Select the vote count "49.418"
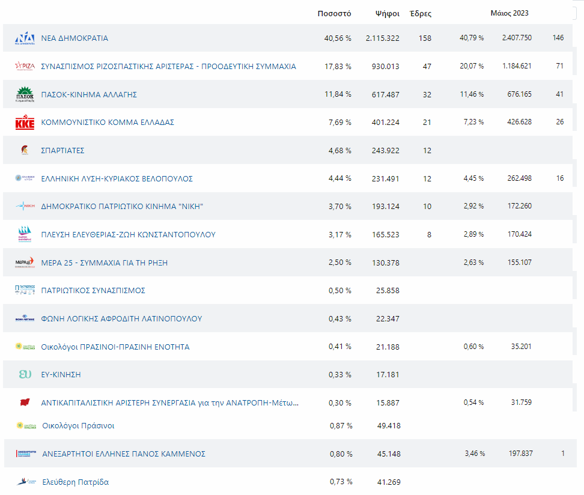584x495 pixels. coord(389,426)
